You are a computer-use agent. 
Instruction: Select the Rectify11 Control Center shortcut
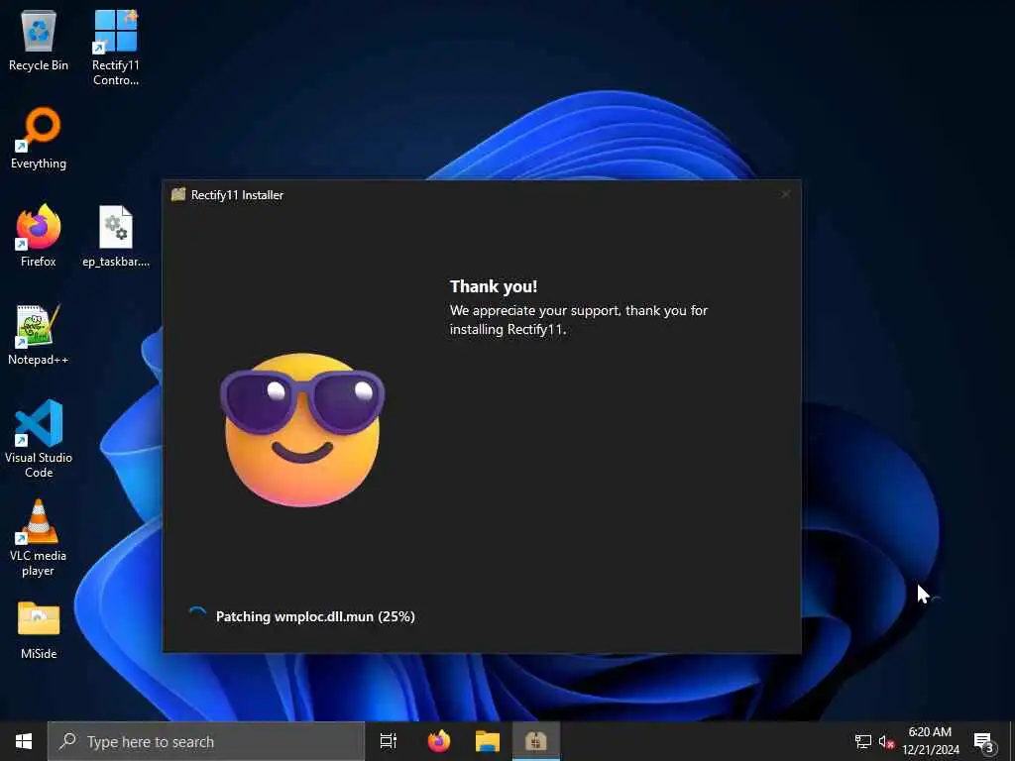pos(115,48)
